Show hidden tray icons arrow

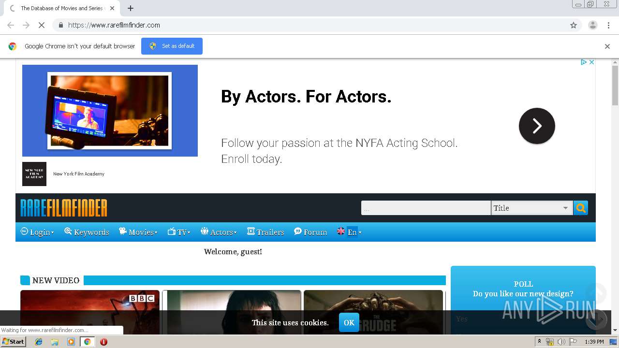click(x=539, y=342)
